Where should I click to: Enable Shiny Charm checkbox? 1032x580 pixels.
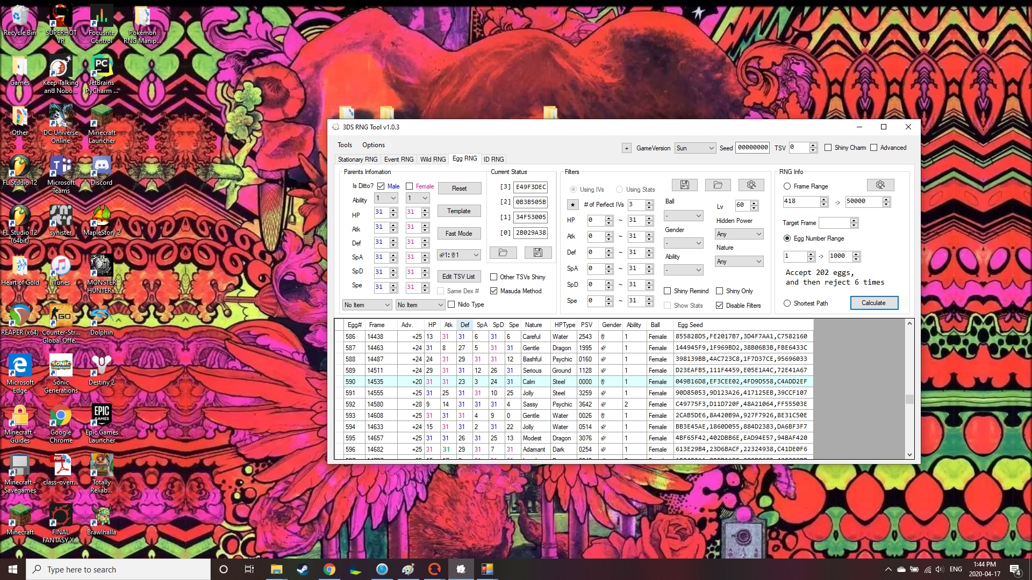(x=828, y=148)
